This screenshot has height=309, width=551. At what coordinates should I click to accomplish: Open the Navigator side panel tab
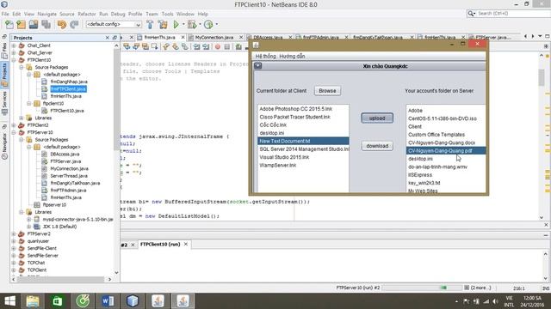[x=4, y=147]
